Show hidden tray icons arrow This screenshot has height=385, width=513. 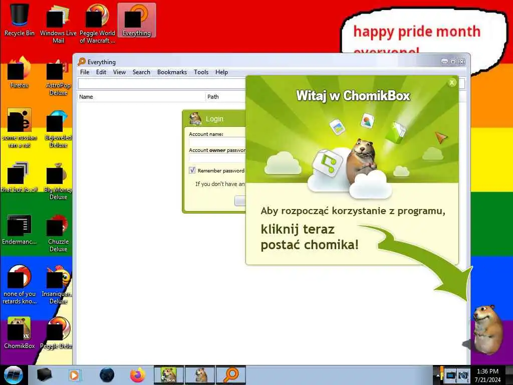[x=438, y=375]
